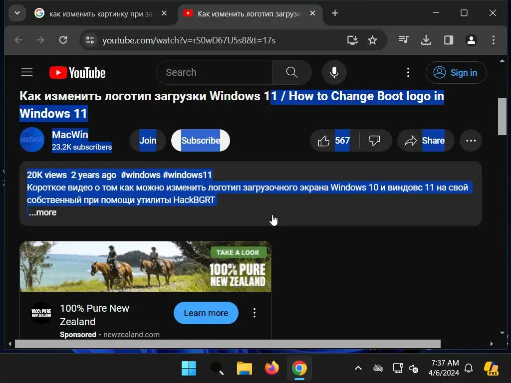The height and width of the screenshot is (383, 511).
Task: Open Copilot preview taskbar icon
Action: coord(491,369)
